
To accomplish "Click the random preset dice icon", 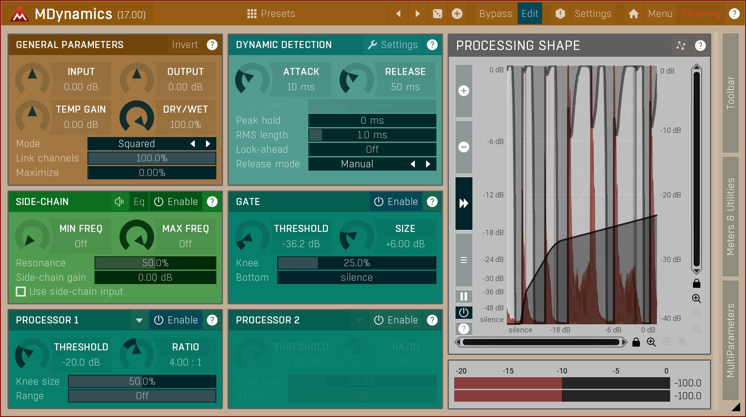I will [437, 14].
